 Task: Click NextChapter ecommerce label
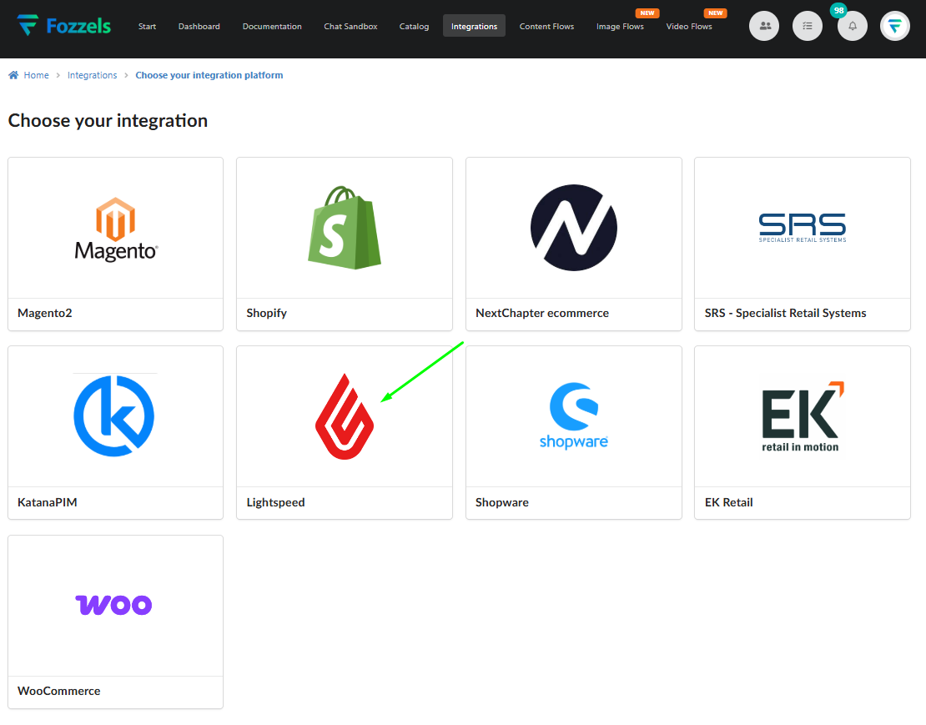(x=542, y=313)
